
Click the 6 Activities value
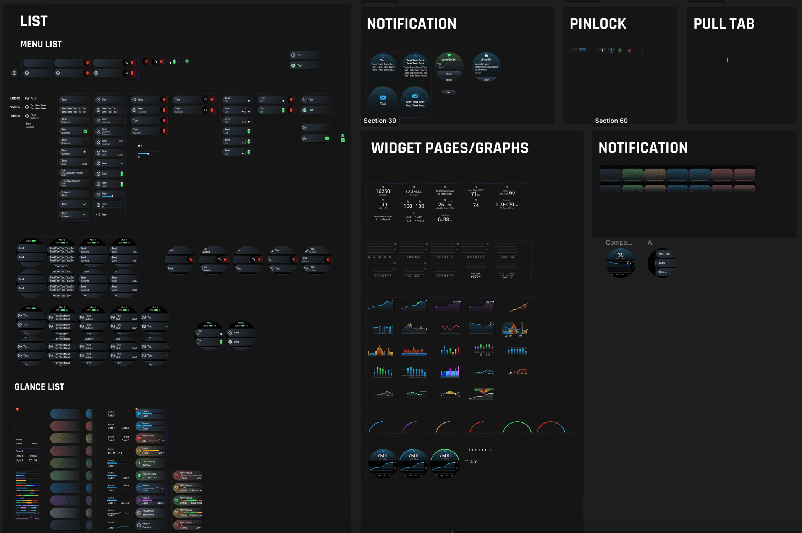414,192
